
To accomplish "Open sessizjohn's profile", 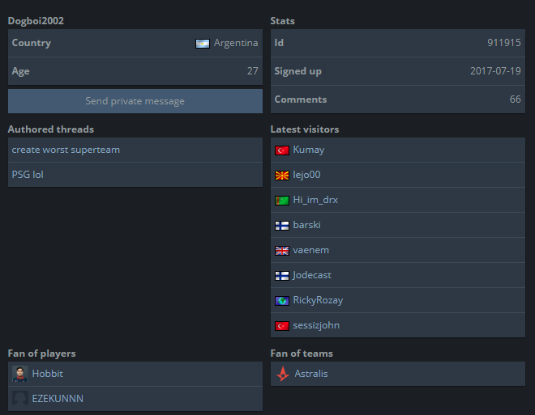I will tap(316, 325).
